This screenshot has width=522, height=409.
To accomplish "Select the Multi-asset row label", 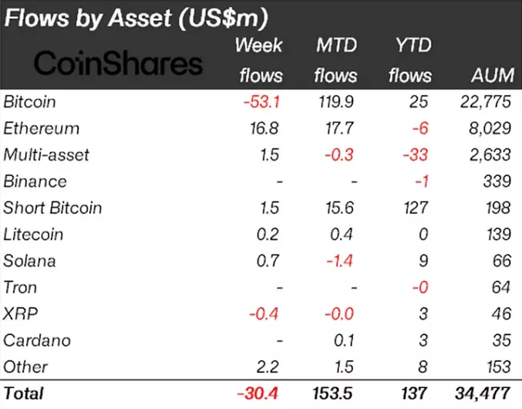I will tap(47, 154).
